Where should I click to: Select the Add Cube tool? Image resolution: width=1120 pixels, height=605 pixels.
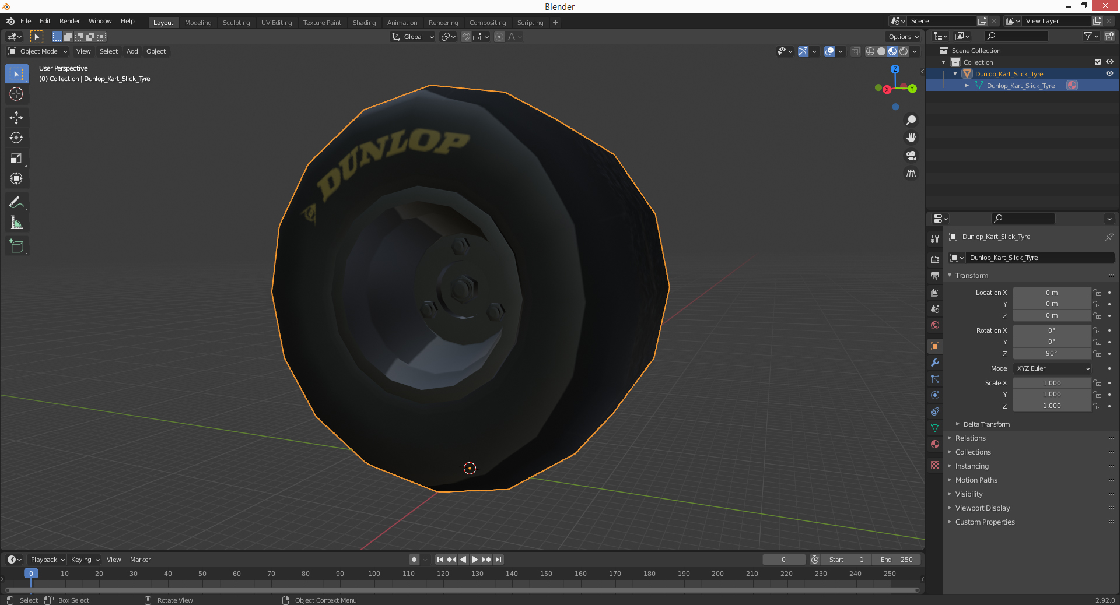pos(16,246)
